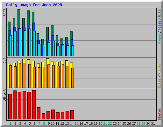Click the 8027 axis maximum label

coord(5,13)
